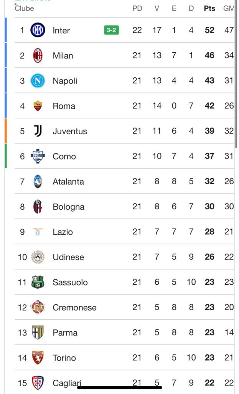Viewport: 239px width, 394px height.
Task: Click the PD column header
Action: (137, 8)
